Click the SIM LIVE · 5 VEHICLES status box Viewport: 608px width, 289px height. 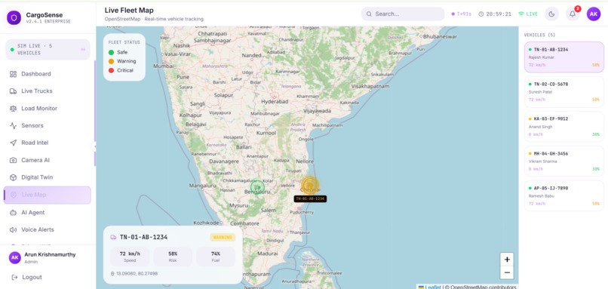tap(48, 49)
